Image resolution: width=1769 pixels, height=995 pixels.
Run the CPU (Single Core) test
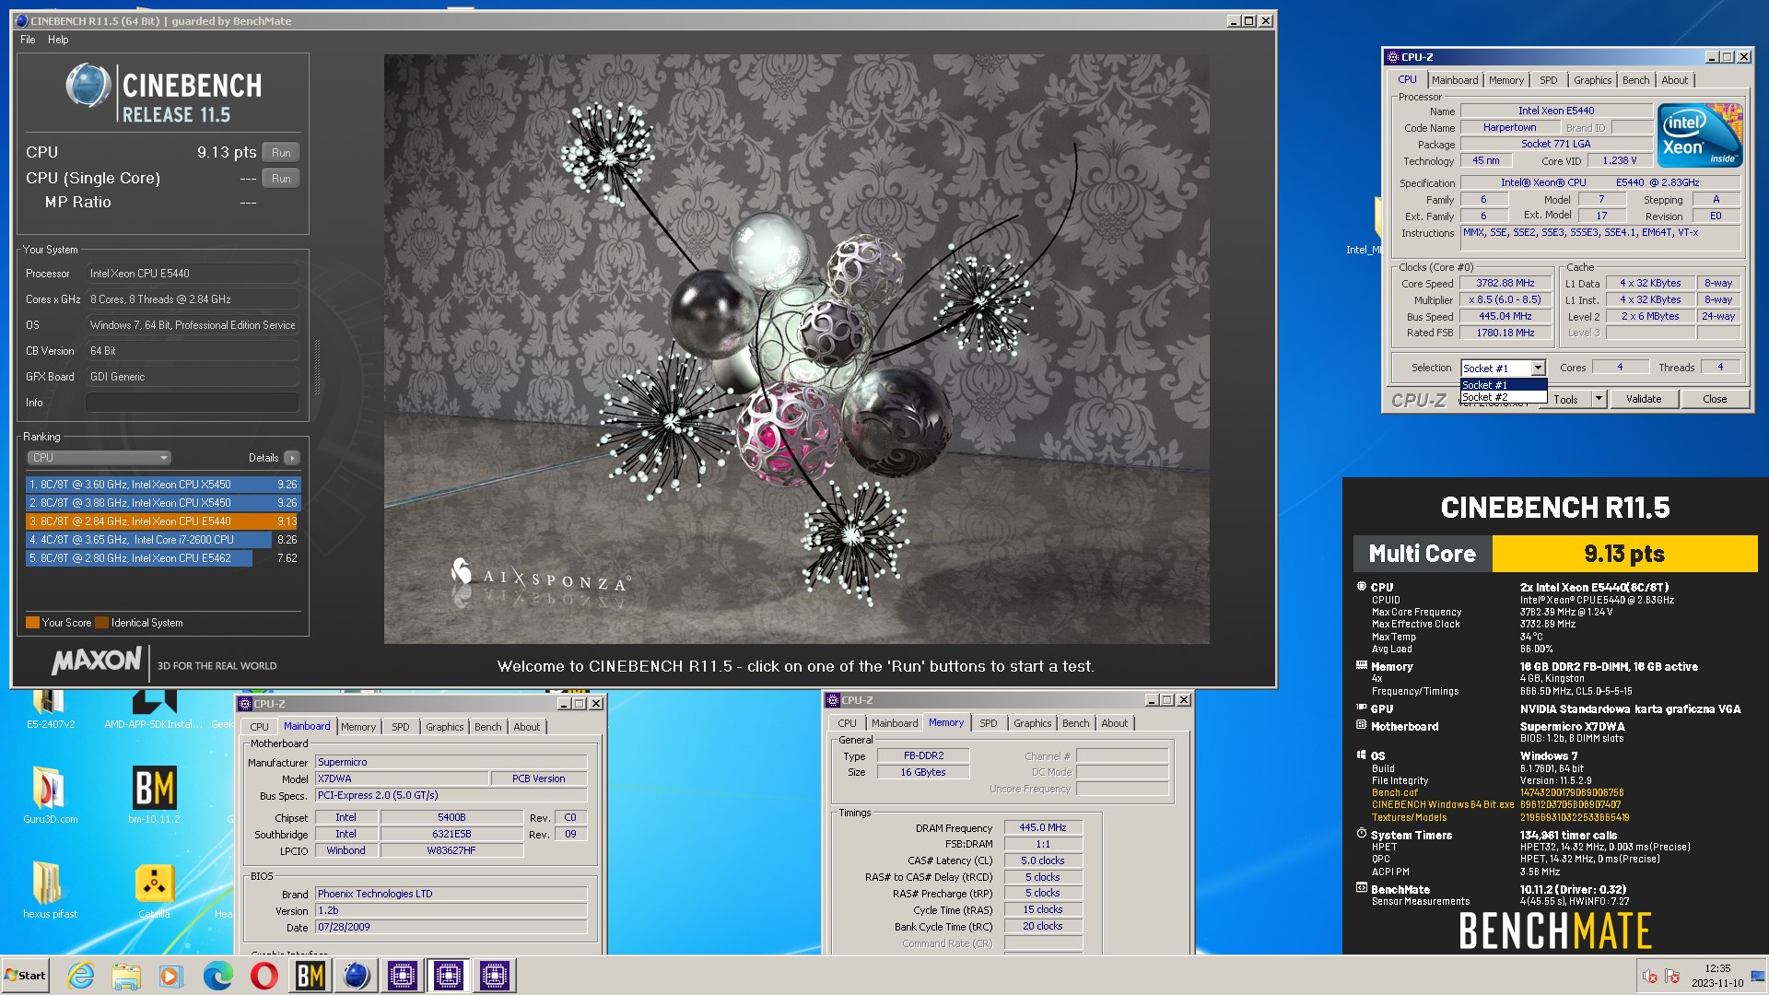click(x=281, y=179)
